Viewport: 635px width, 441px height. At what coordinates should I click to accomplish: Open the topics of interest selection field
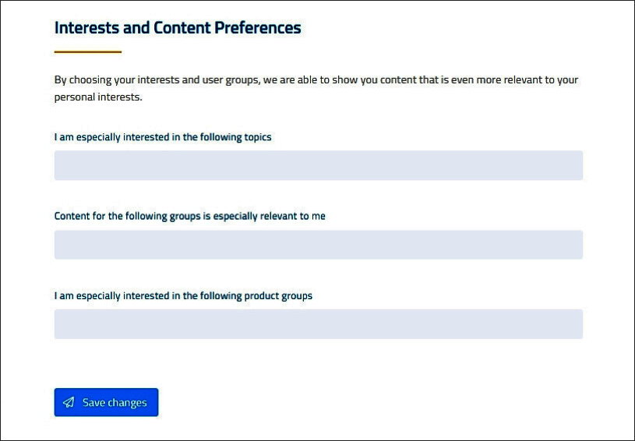[318, 165]
